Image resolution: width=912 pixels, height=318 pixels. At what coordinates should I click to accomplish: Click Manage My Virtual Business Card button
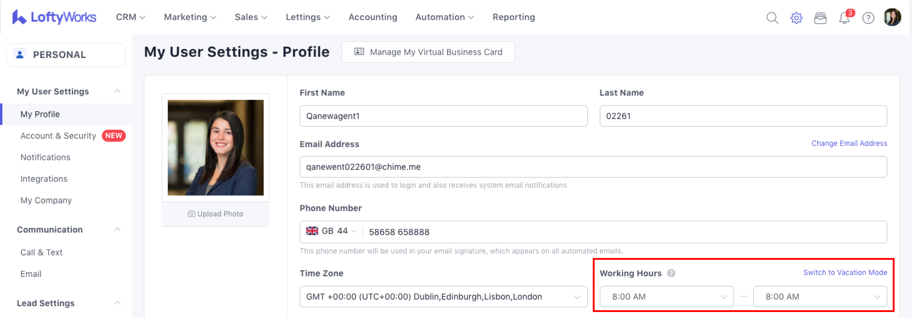(428, 52)
